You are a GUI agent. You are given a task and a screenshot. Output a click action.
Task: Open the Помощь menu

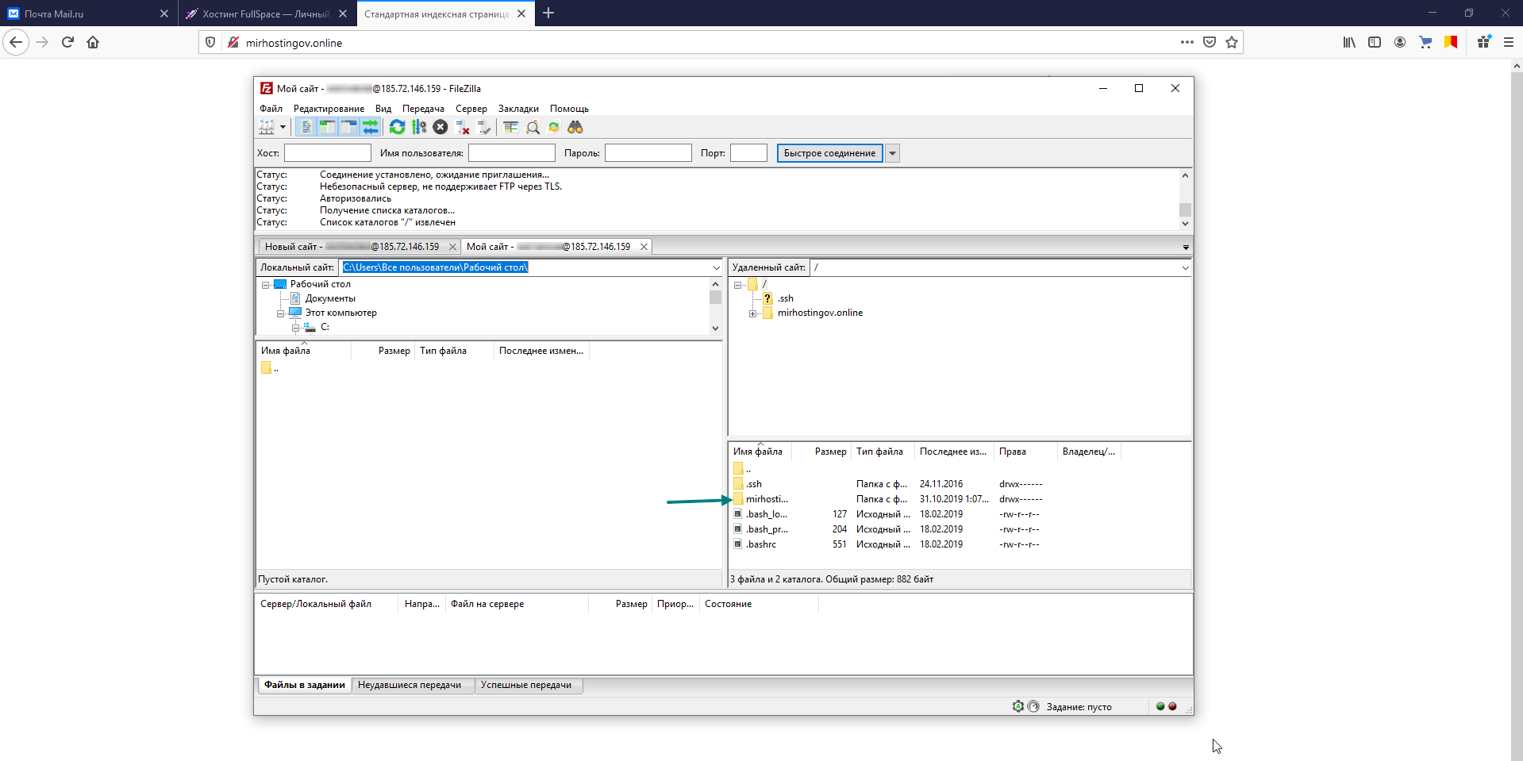(569, 109)
